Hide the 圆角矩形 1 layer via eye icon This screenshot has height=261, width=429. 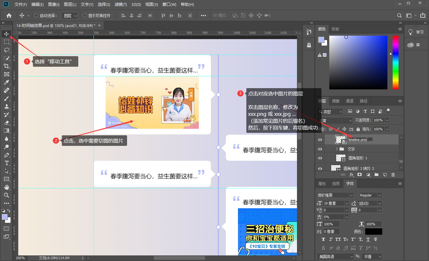point(320,158)
